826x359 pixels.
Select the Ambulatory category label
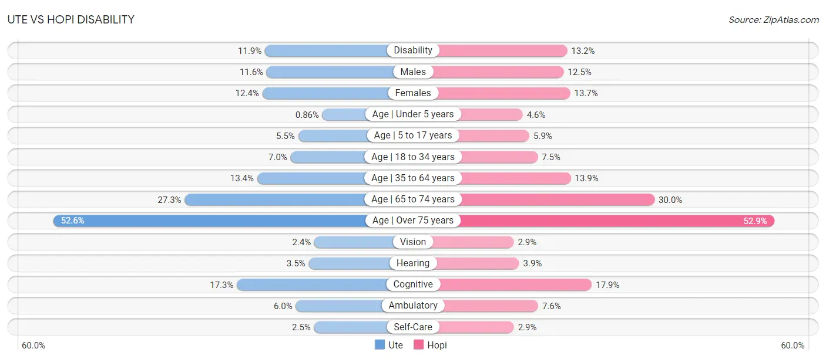click(413, 306)
